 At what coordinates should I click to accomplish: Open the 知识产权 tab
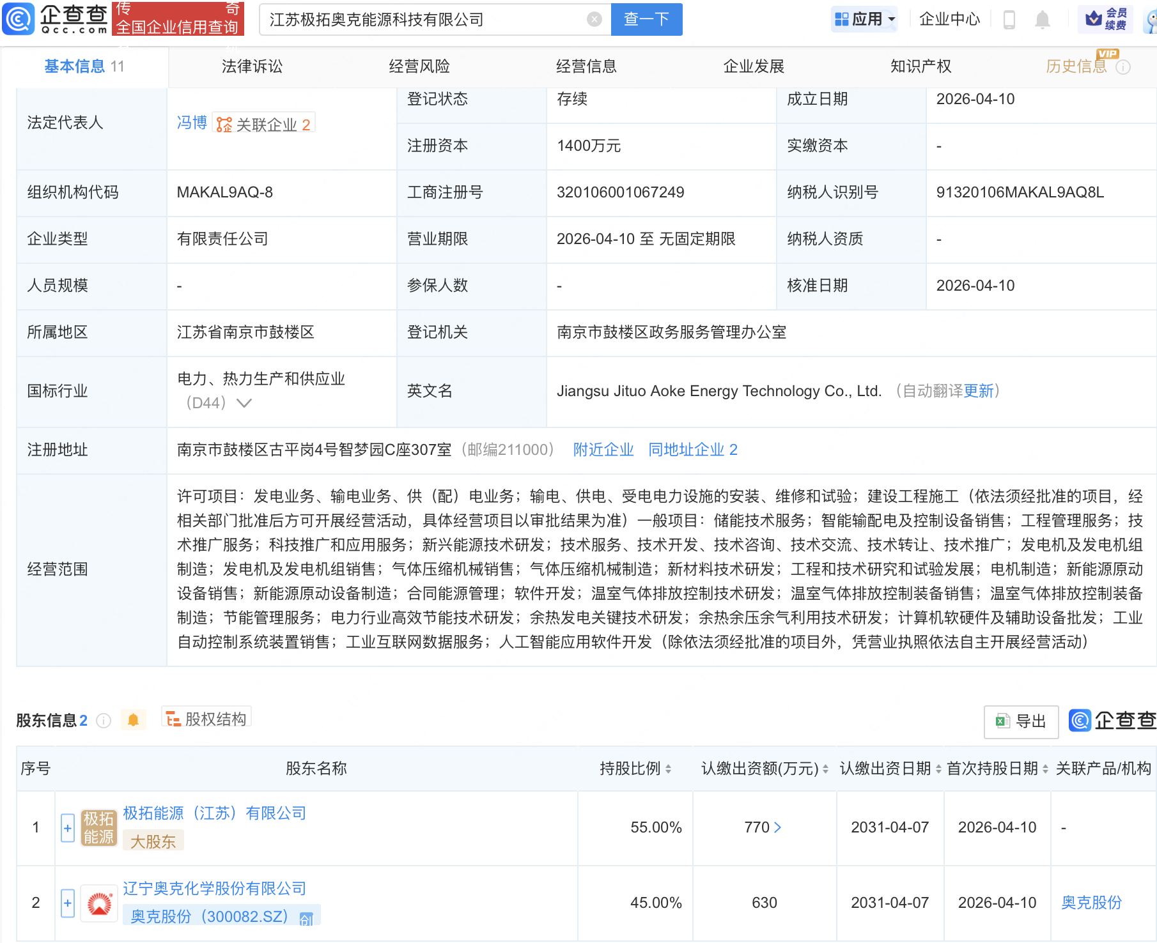(920, 66)
